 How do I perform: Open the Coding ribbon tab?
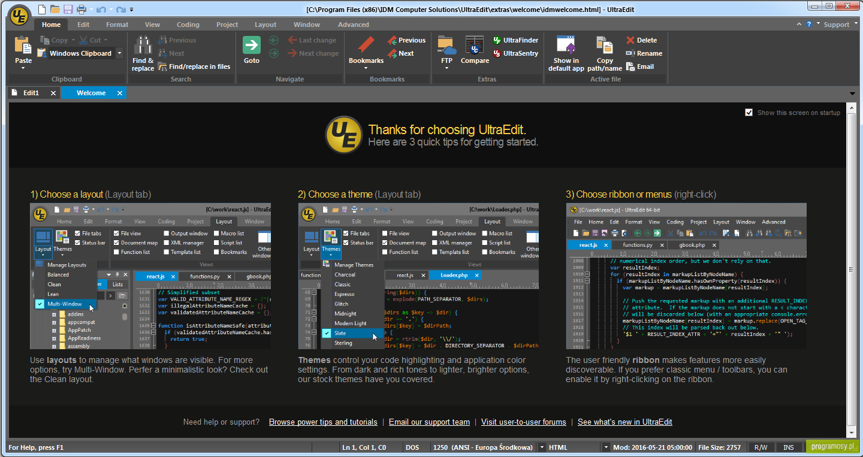point(188,25)
